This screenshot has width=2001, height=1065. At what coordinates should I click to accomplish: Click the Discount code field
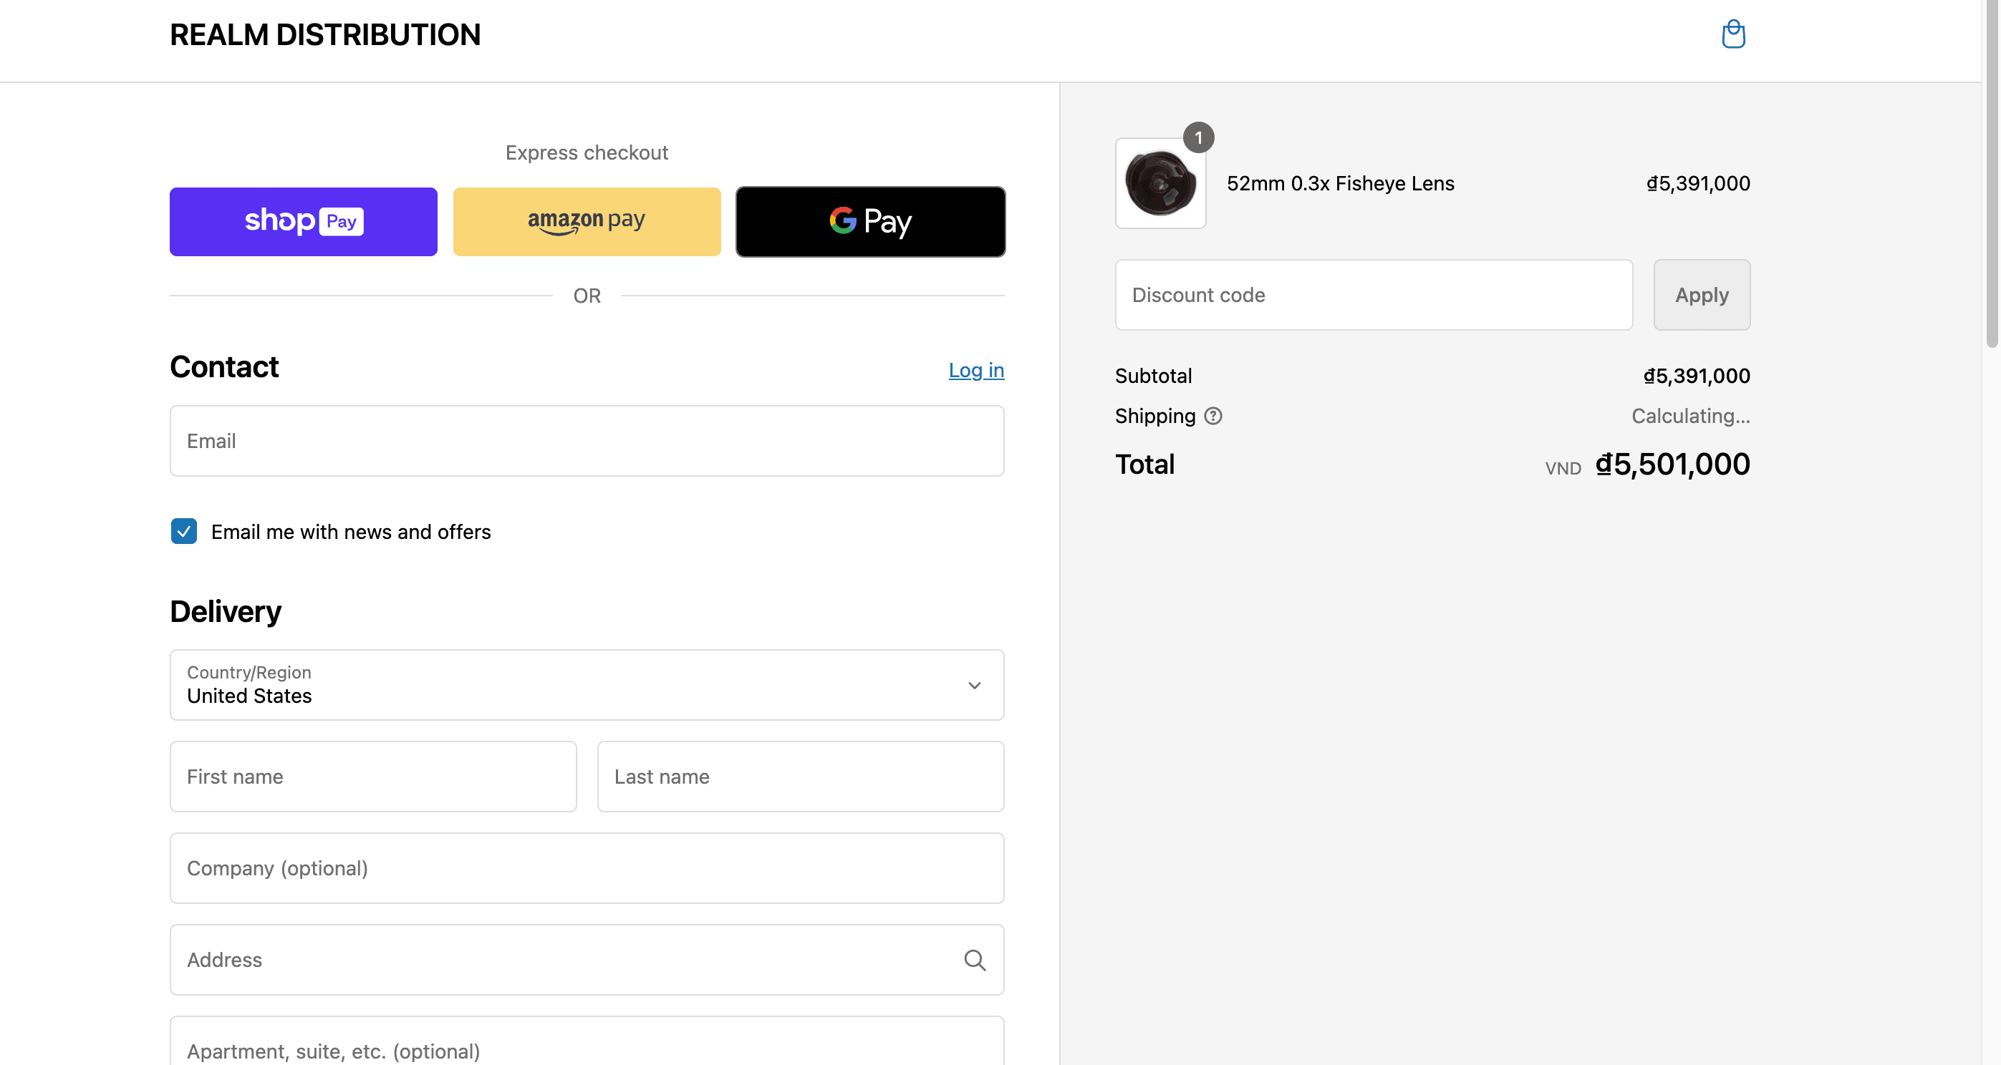(1373, 295)
